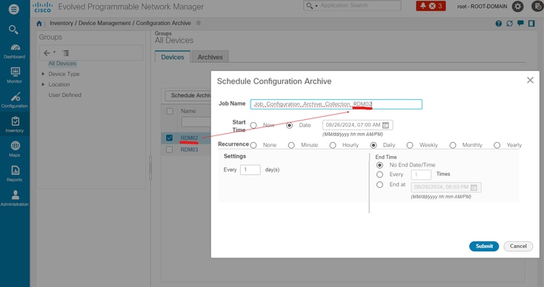Open the Administration section

coord(15,198)
